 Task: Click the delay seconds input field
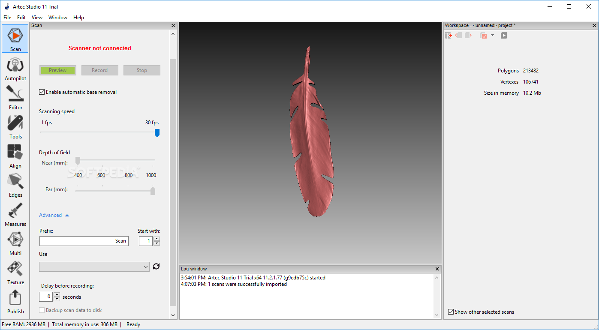click(46, 297)
